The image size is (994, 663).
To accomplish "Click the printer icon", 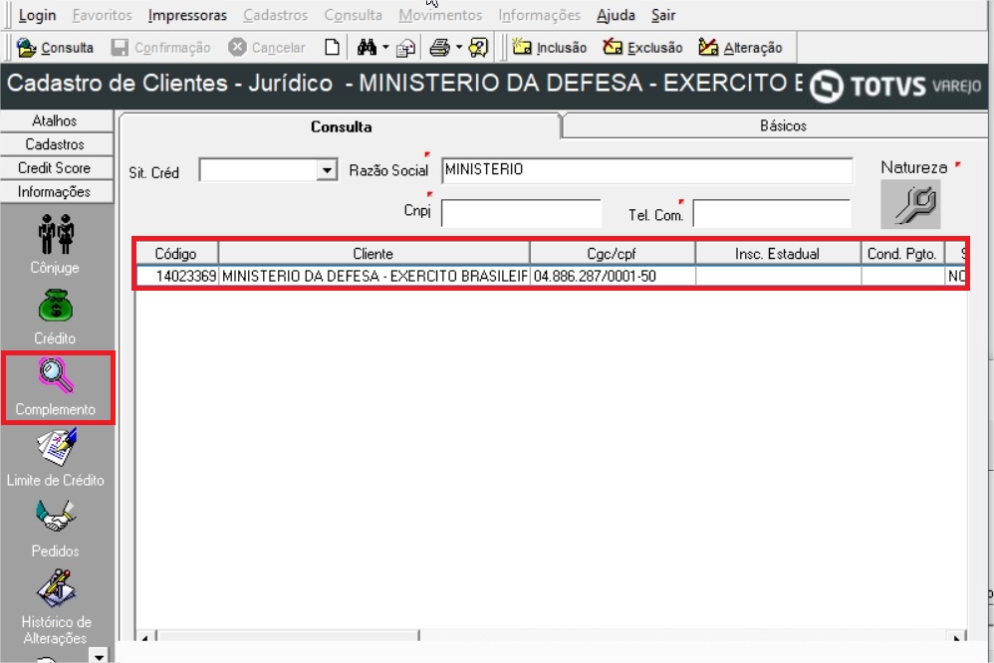I will (439, 48).
